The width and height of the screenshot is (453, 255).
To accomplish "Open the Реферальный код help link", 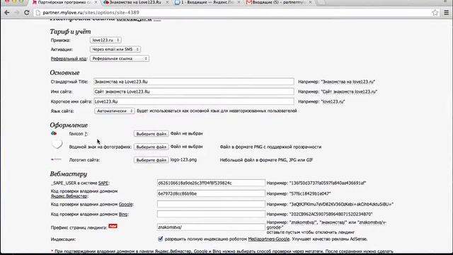I will click(69, 59).
